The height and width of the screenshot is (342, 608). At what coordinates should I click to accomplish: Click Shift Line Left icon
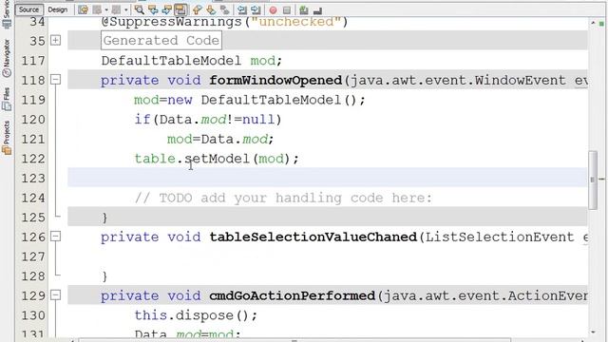[242, 9]
